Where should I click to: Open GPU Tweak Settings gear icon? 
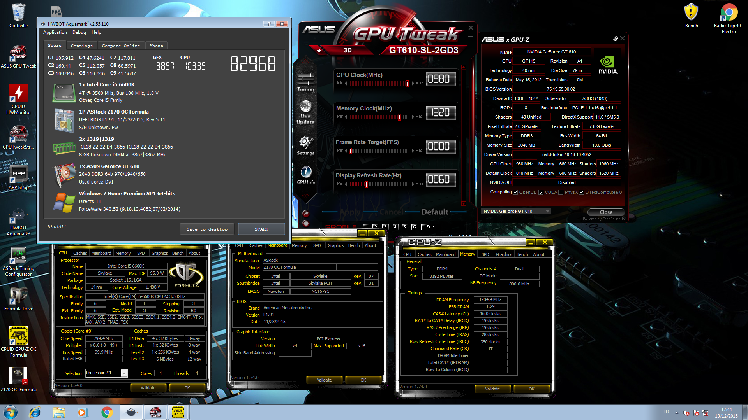click(x=305, y=146)
